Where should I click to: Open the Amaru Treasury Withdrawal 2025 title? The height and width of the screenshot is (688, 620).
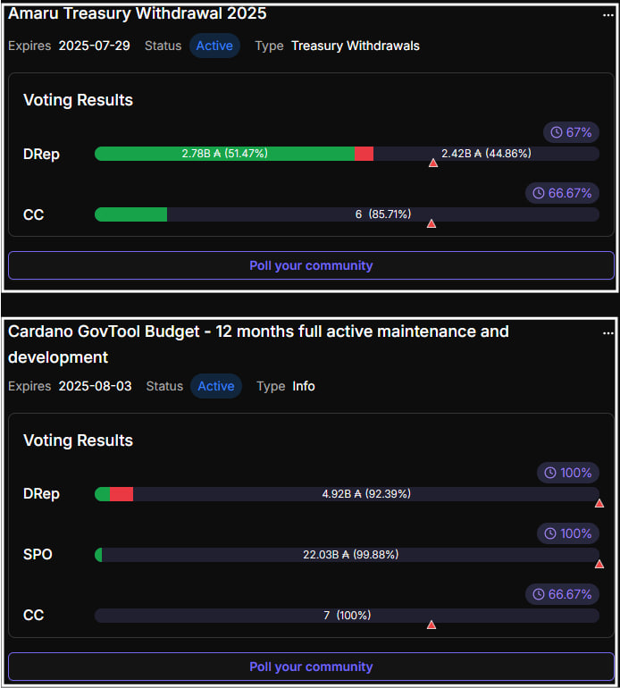(x=138, y=13)
